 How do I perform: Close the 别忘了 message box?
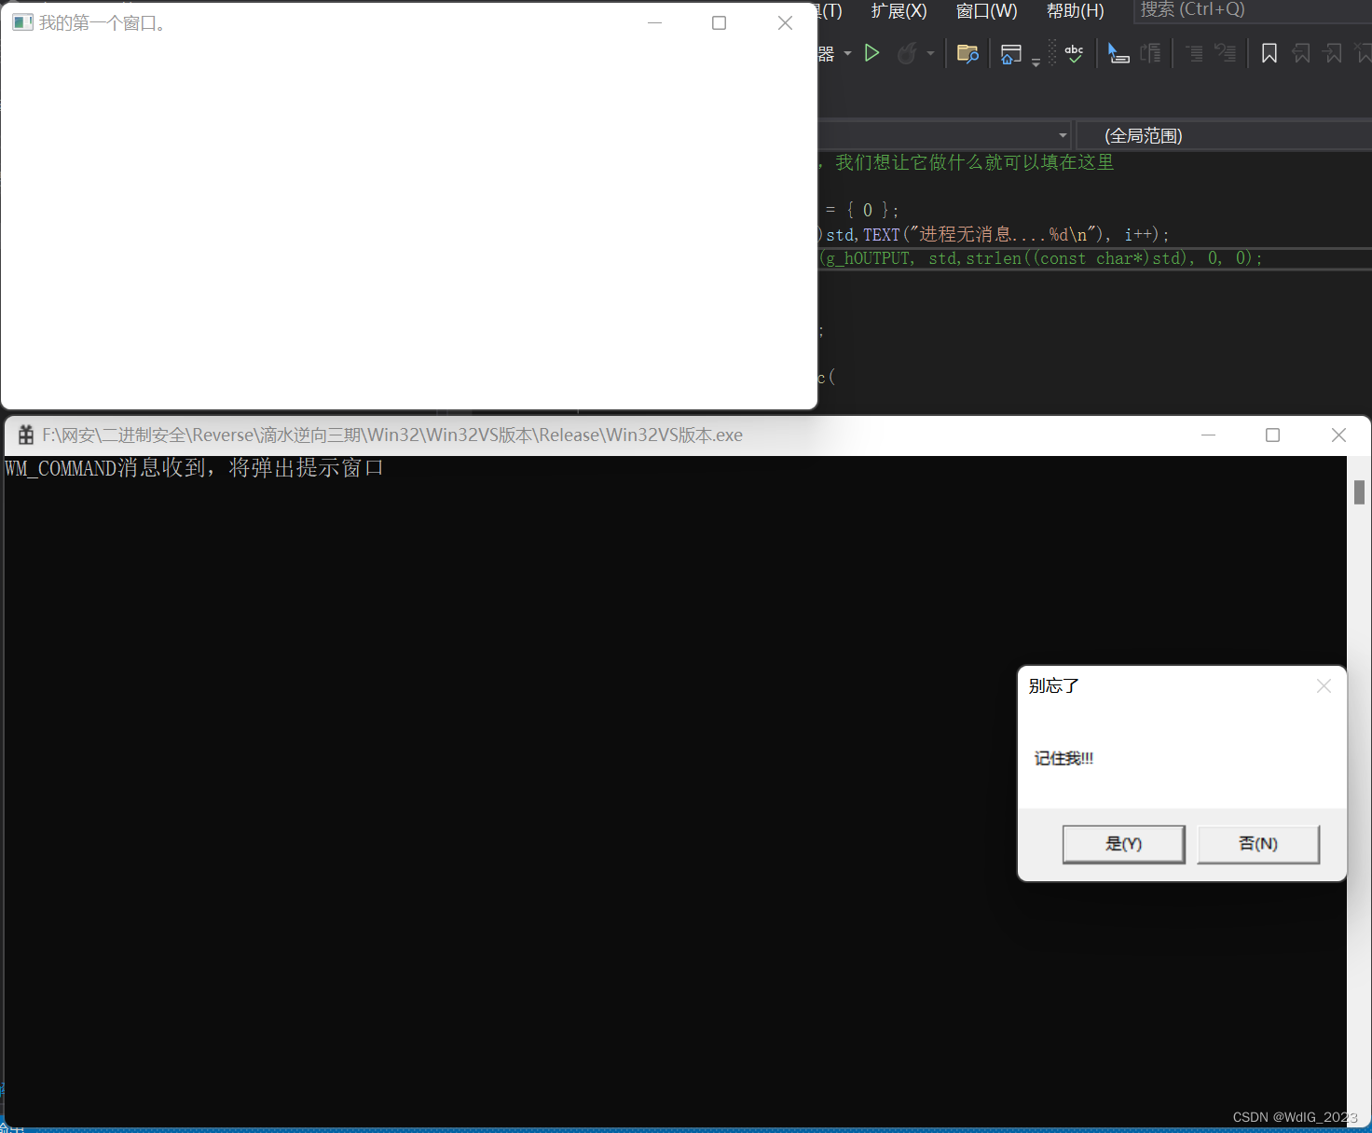point(1324,686)
